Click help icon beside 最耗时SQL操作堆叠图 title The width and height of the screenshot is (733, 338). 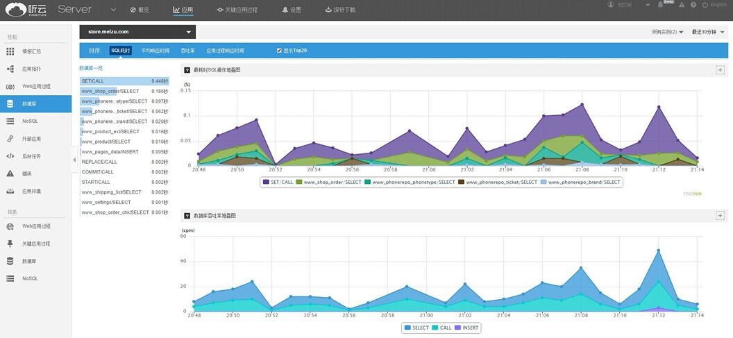coord(187,70)
